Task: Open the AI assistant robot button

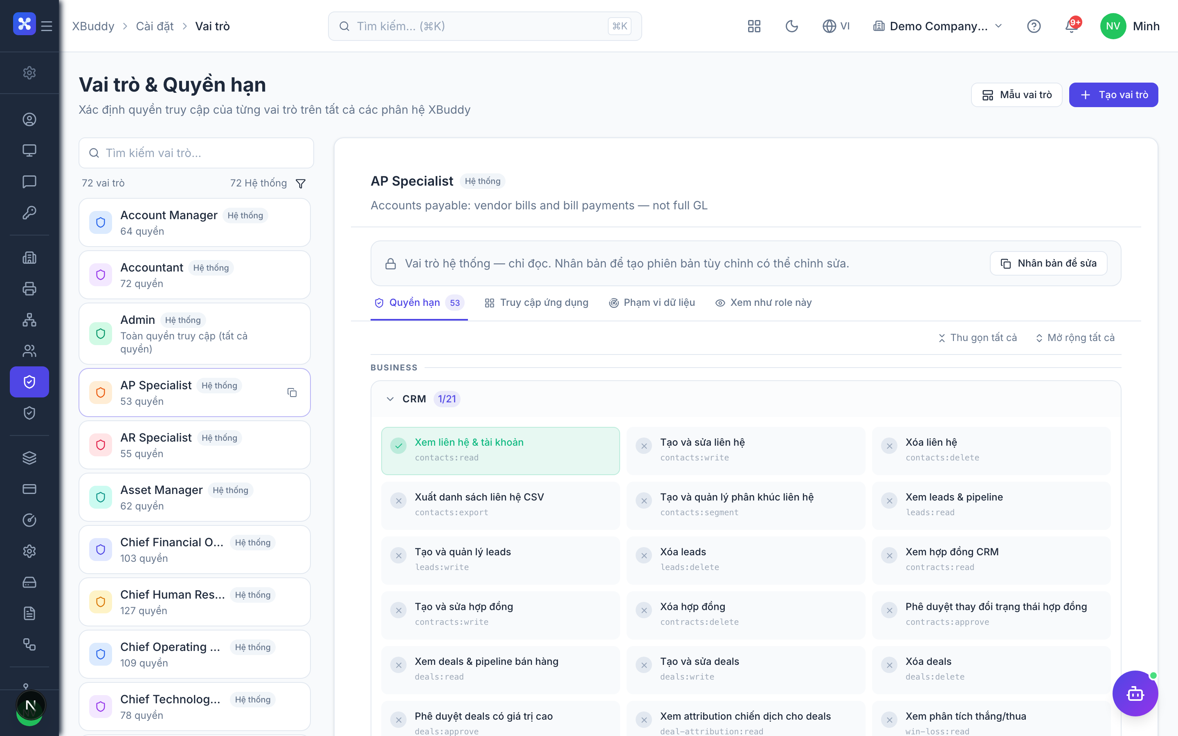Action: (x=1135, y=693)
